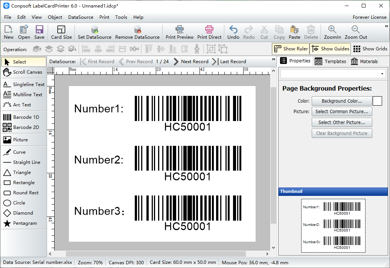Click the Zoom Out magnifier

coord(356,32)
